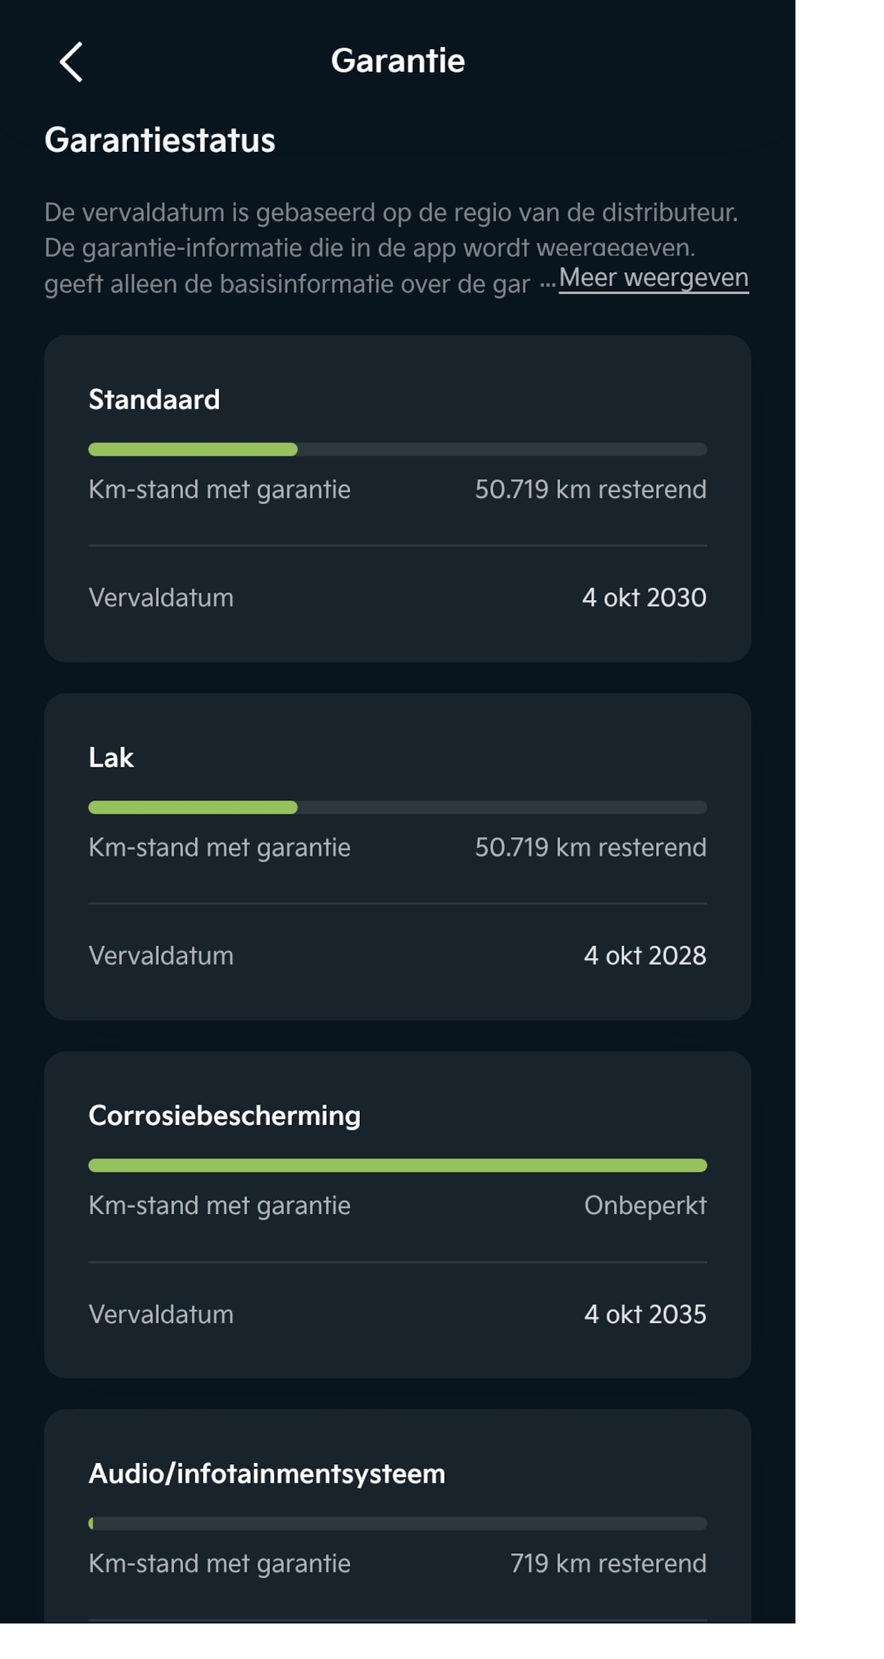Tap the 4 okt 2028 expiry date
The width and height of the screenshot is (884, 1659).
click(644, 955)
